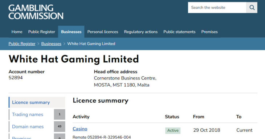
Task: Focus the Search the website field
Action: pyautogui.click(x=217, y=8)
